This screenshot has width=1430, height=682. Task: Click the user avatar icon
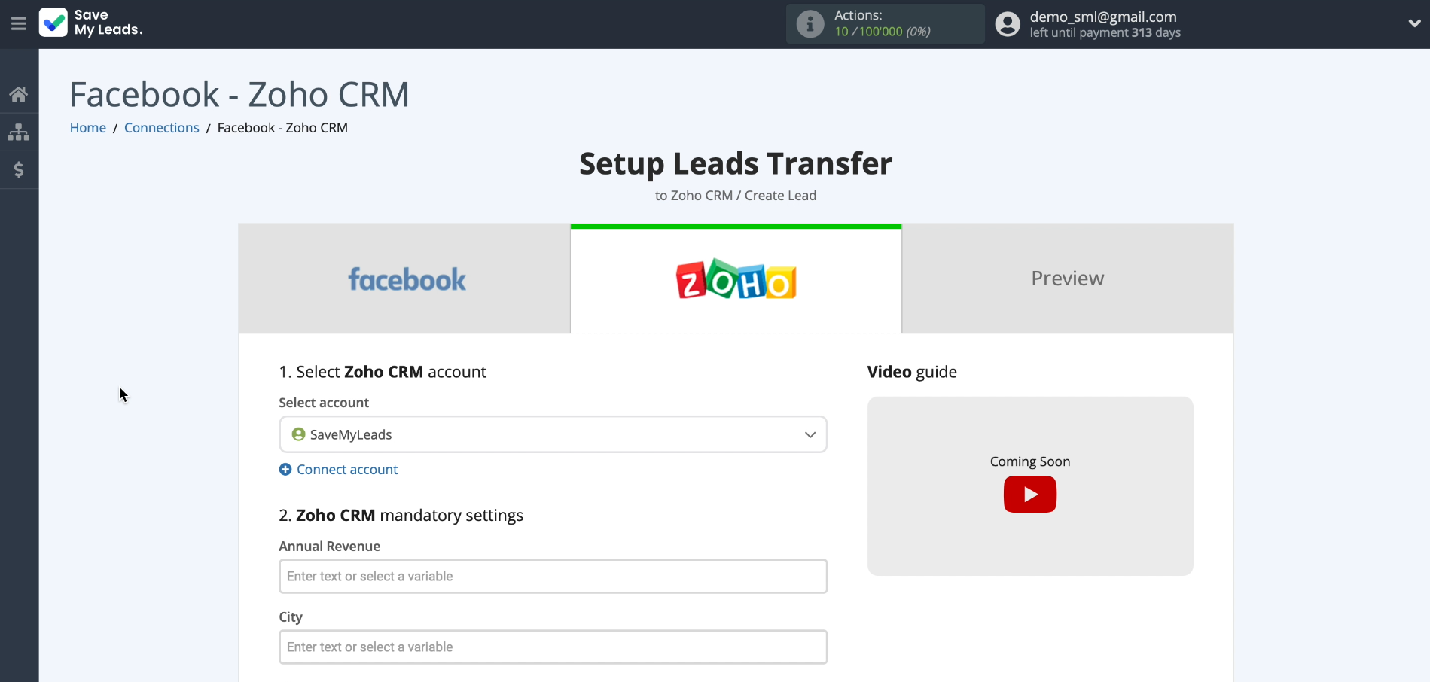tap(1008, 24)
